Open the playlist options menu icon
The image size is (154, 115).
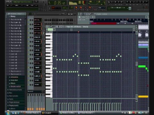(79, 14)
